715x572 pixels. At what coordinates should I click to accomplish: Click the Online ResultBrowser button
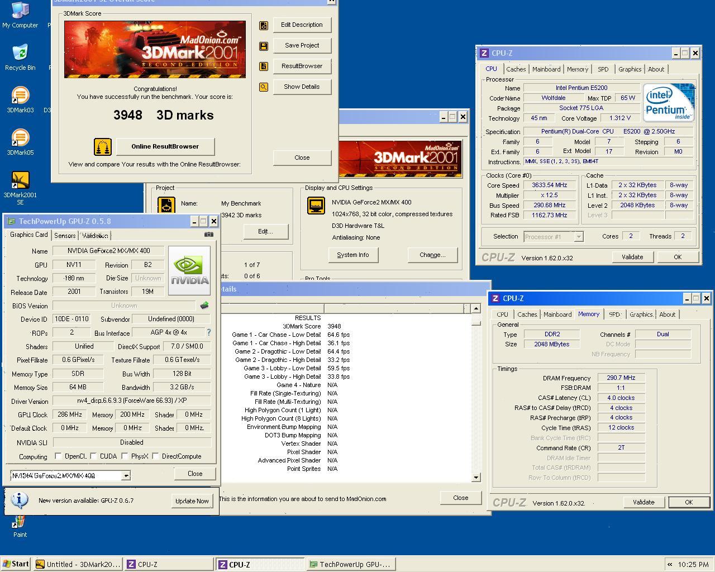click(x=165, y=147)
